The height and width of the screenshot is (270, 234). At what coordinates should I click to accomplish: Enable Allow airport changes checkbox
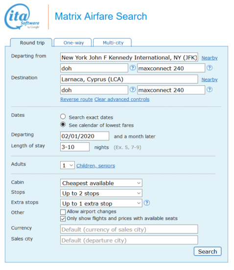(x=63, y=212)
